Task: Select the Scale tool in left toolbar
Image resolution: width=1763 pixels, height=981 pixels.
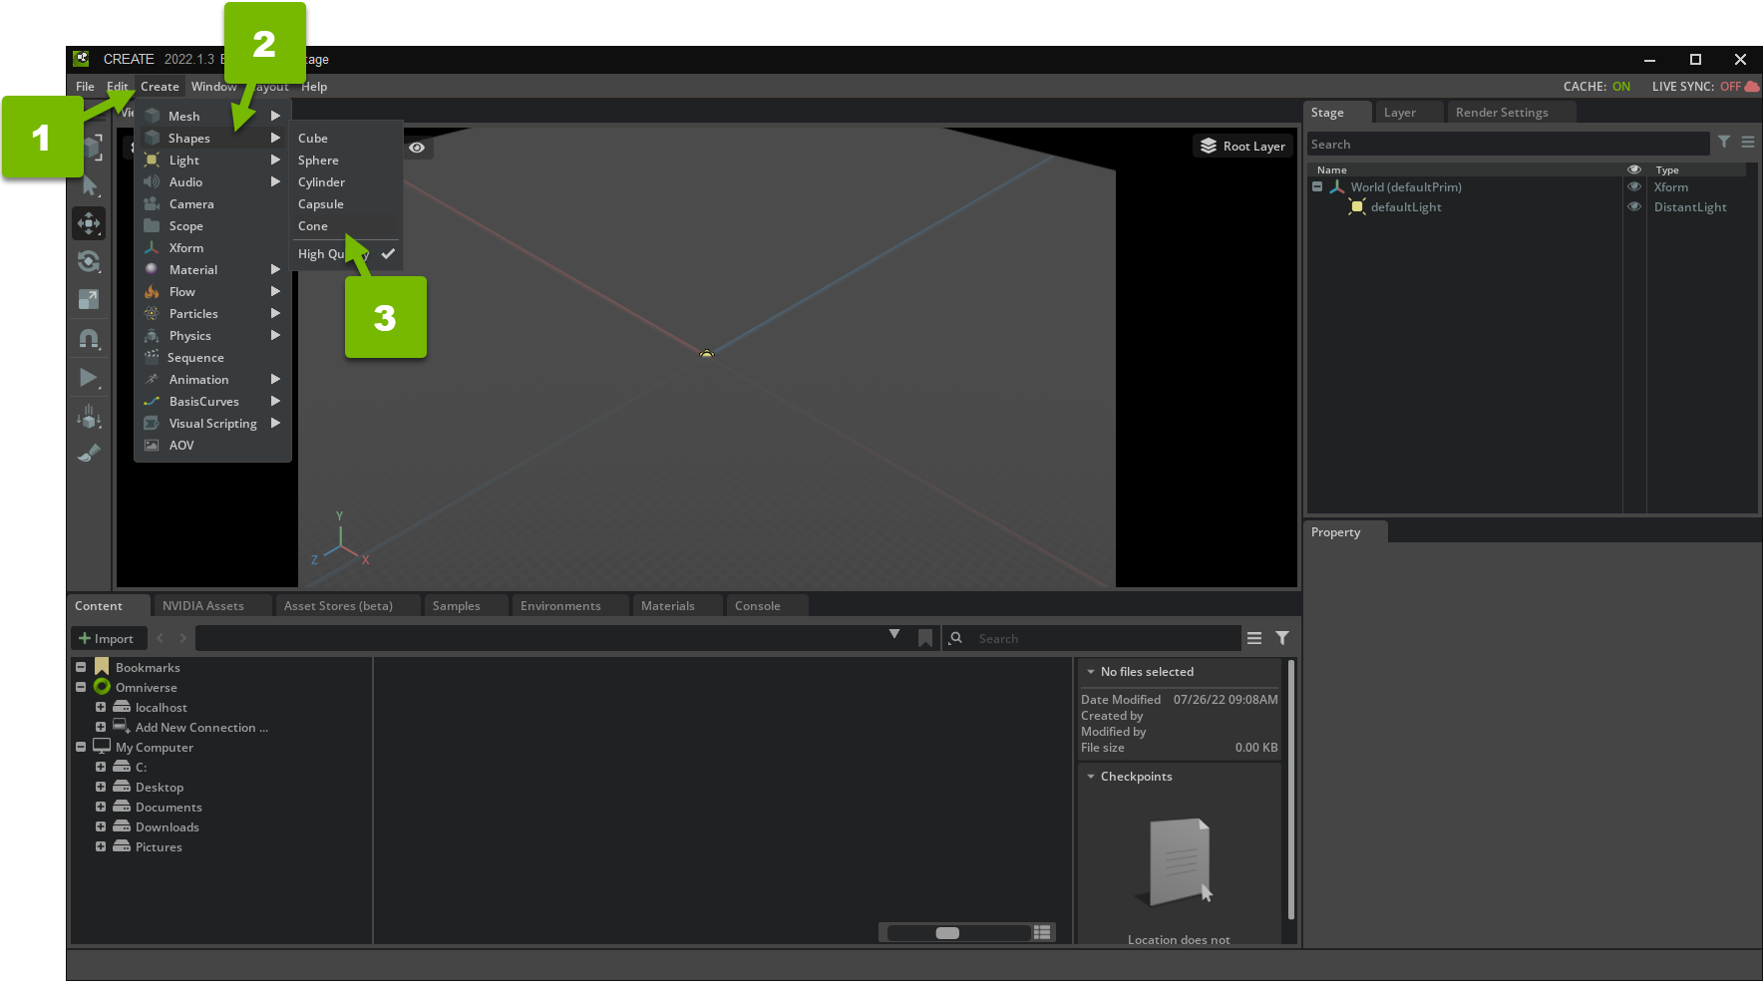Action: [x=89, y=299]
